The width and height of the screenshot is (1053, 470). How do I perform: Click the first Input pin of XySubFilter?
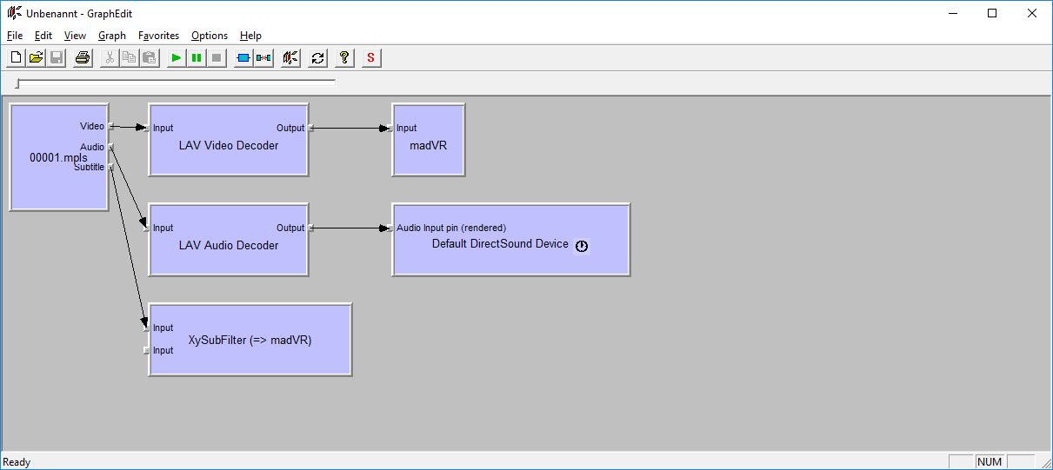coord(147,328)
